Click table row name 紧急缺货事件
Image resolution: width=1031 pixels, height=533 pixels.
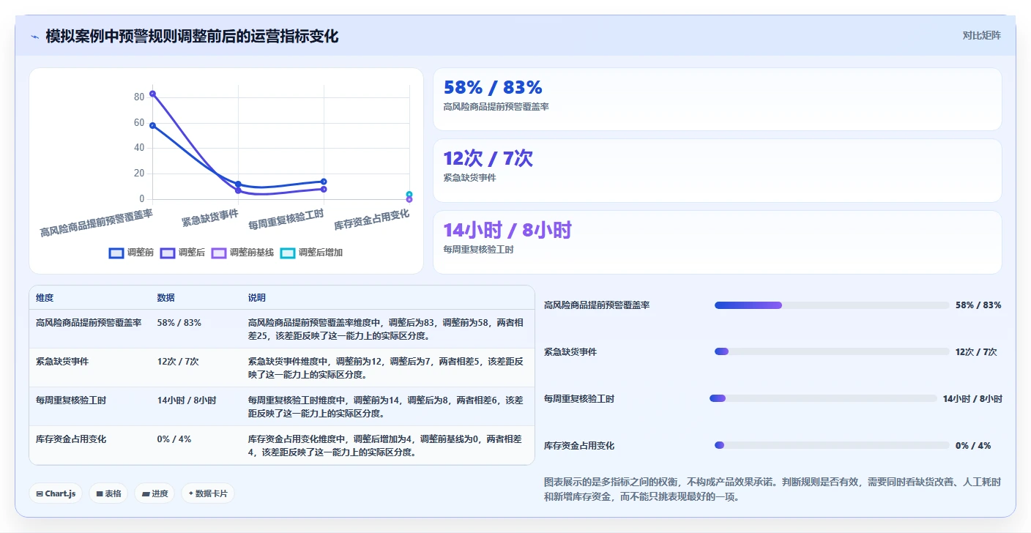[x=62, y=362]
